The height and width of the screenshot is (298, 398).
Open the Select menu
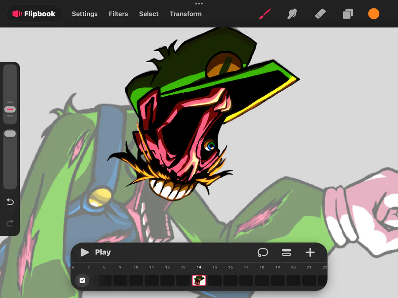tap(149, 14)
